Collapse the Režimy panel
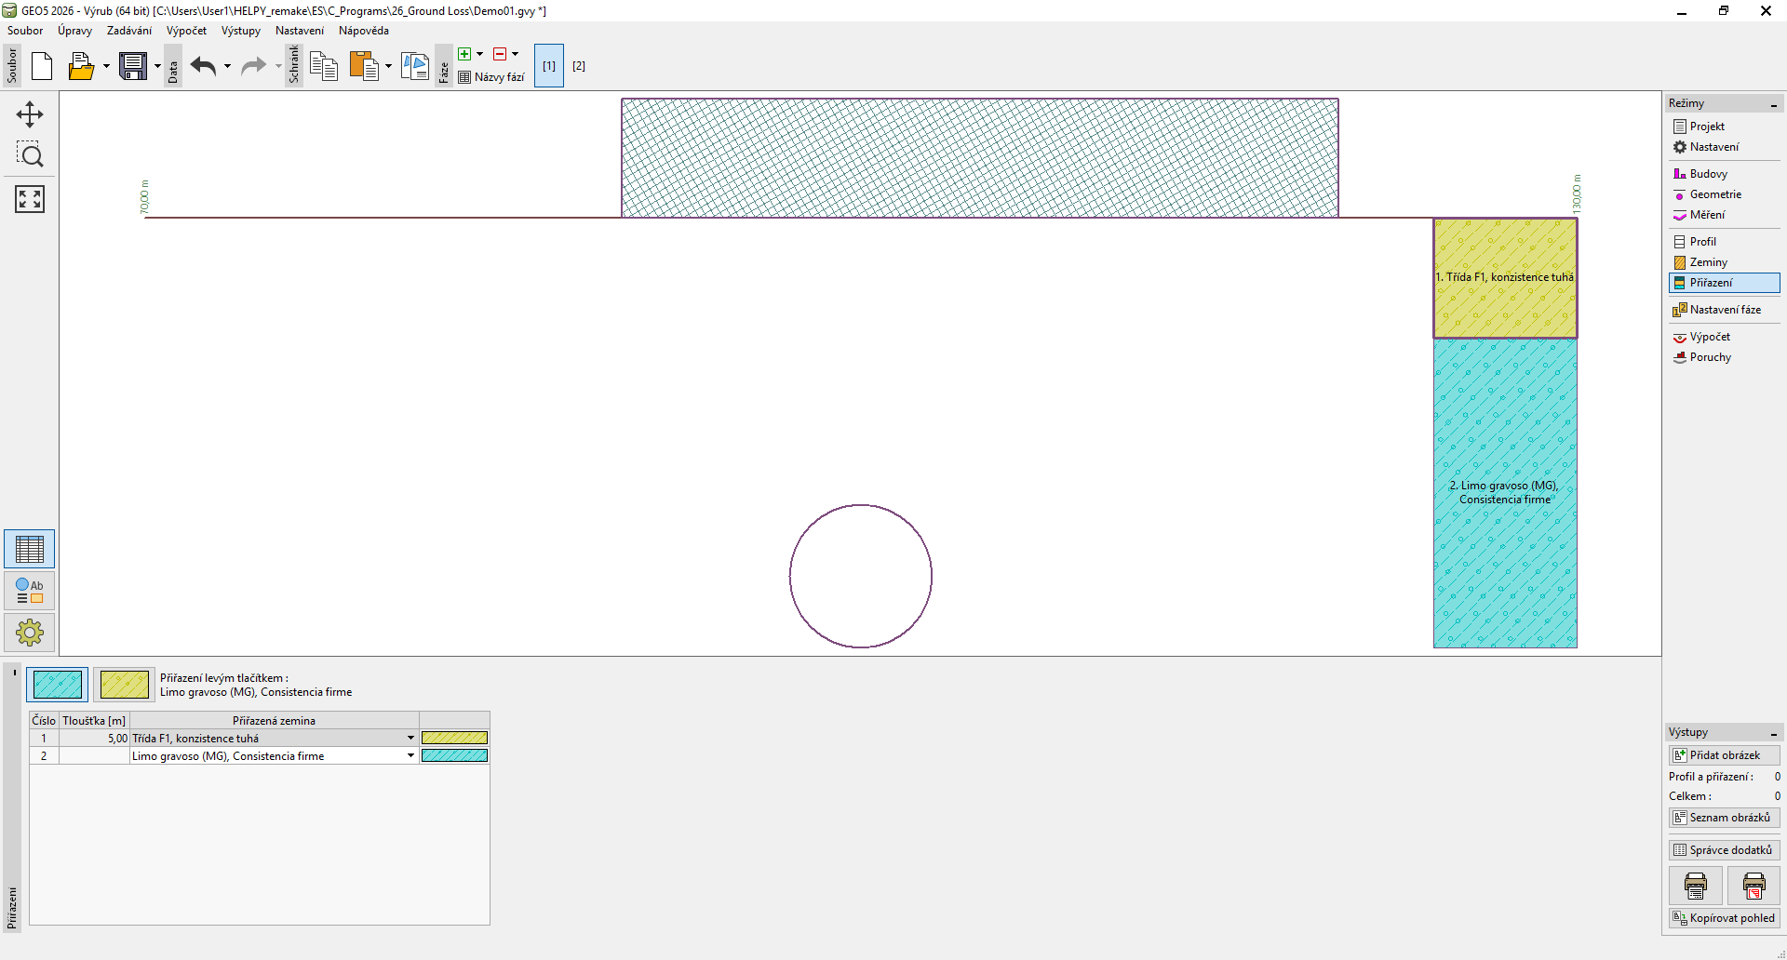 point(1773,104)
